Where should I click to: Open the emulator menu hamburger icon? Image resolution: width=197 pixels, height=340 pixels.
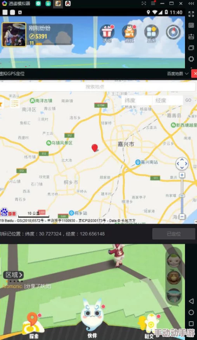[153, 3]
